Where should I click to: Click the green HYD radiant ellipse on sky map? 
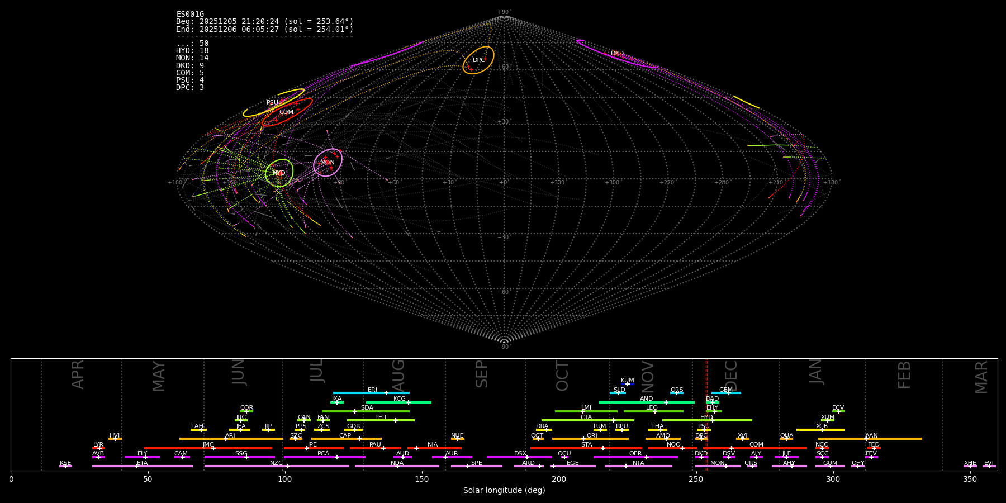pyautogui.click(x=279, y=173)
